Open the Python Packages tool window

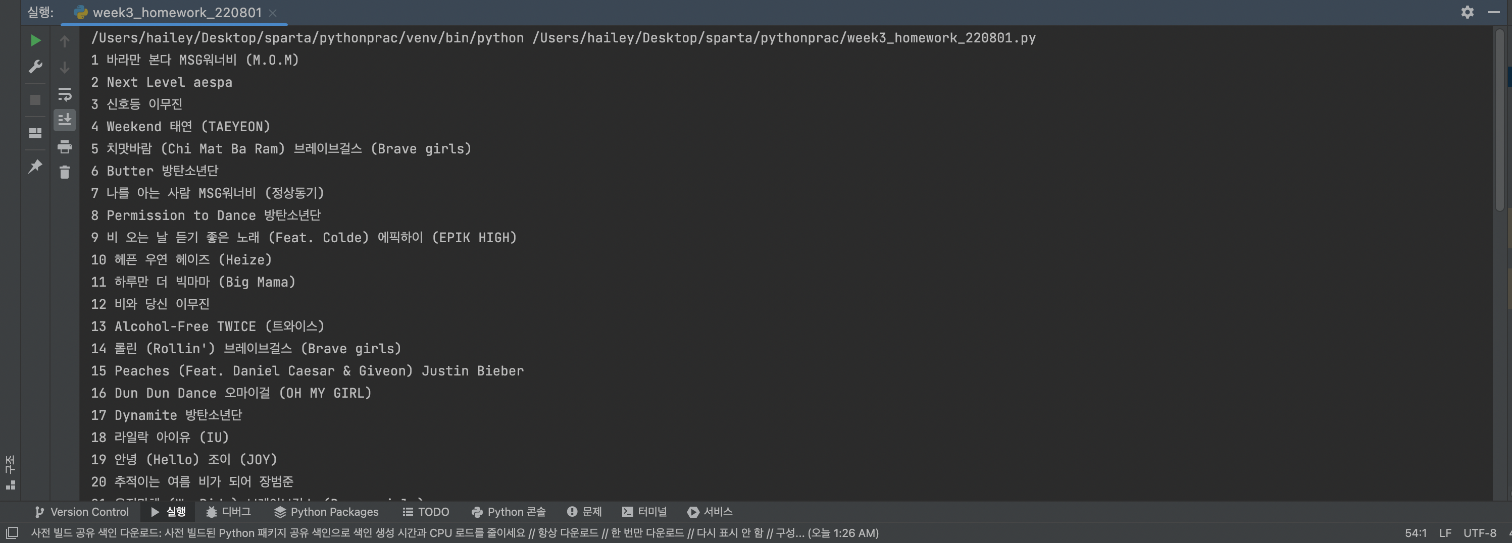(326, 511)
